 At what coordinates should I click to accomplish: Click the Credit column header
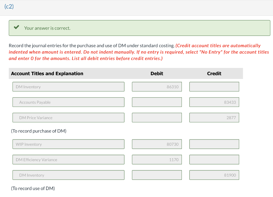[x=214, y=74]
